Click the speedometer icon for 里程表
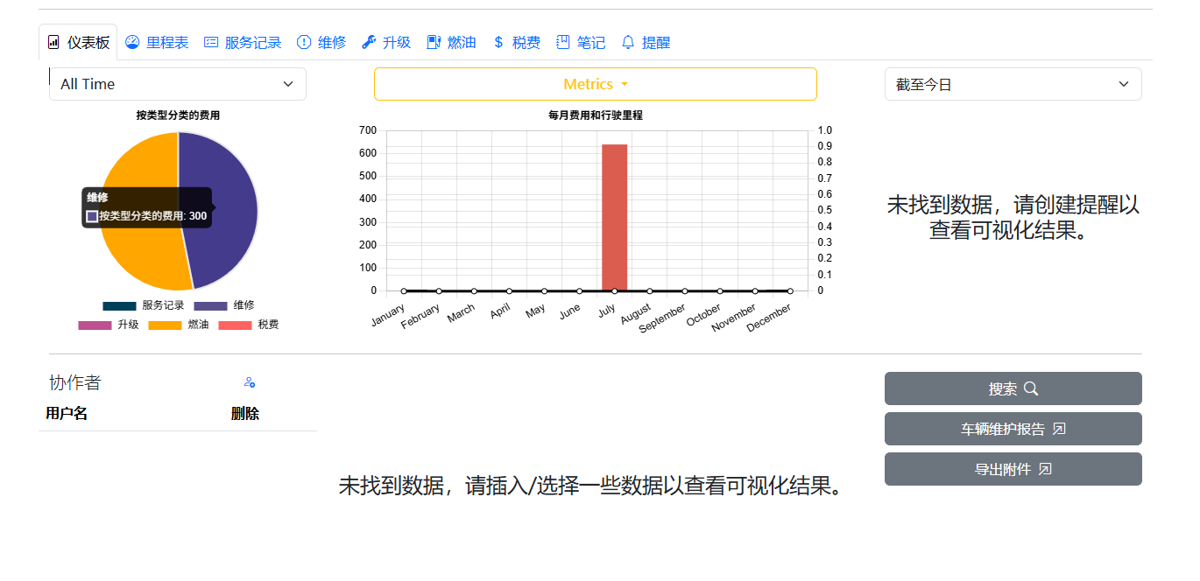This screenshot has height=581, width=1200. (132, 42)
